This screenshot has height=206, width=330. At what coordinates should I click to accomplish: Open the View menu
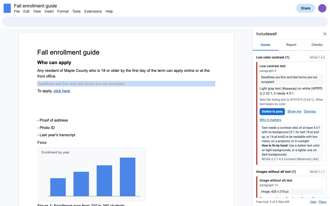pyautogui.click(x=37, y=11)
